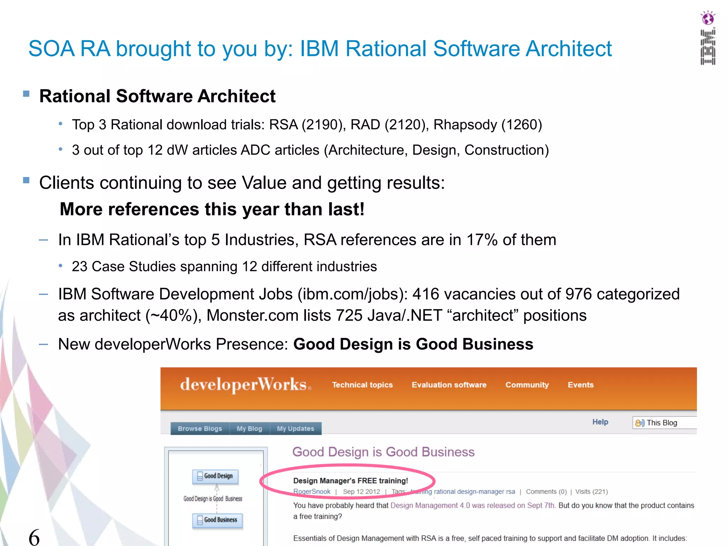This screenshot has width=728, height=546.
Task: Click the Top 3 Rational download trials bullet
Action: [307, 125]
